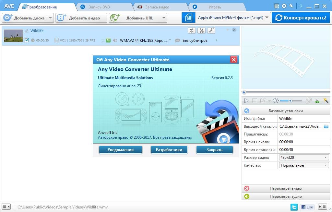Open the Размер видео 480x320 dropdown
332x212 pixels.
304,158
